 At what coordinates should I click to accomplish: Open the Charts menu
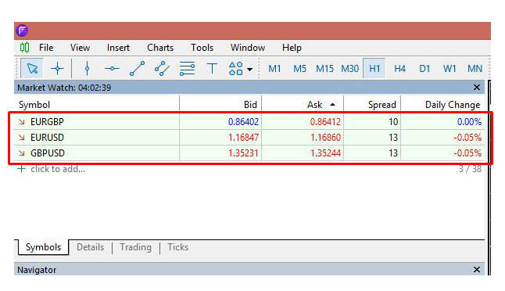click(160, 48)
